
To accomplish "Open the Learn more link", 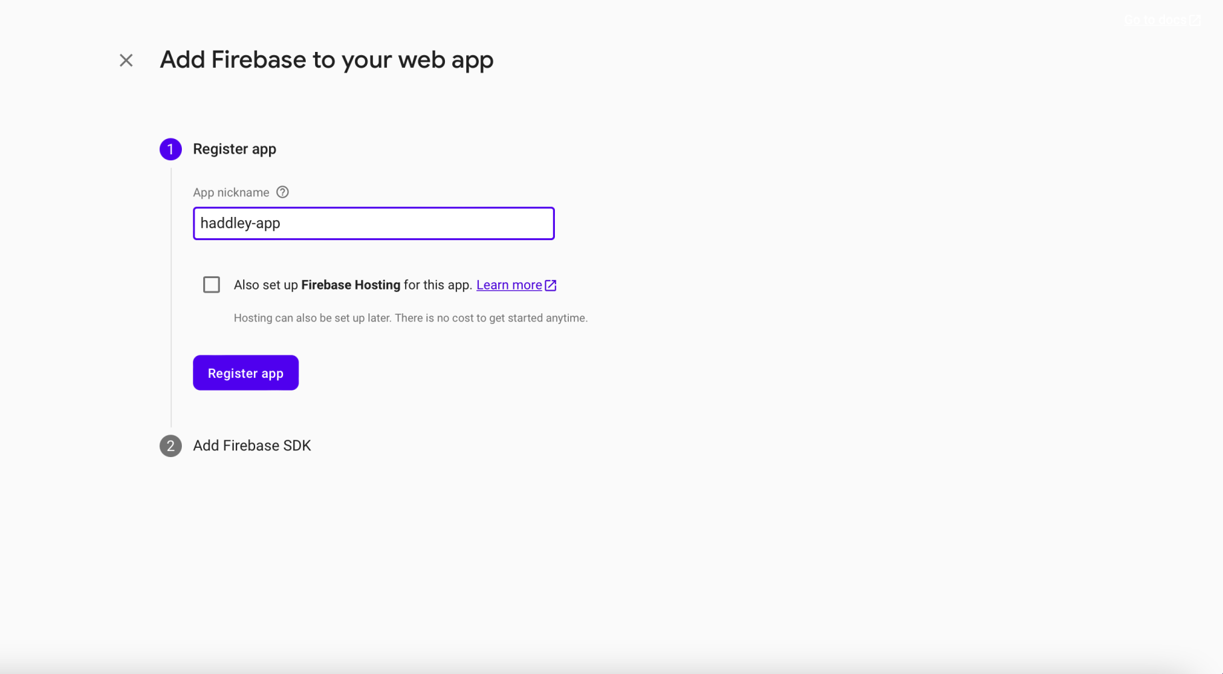I will (509, 285).
